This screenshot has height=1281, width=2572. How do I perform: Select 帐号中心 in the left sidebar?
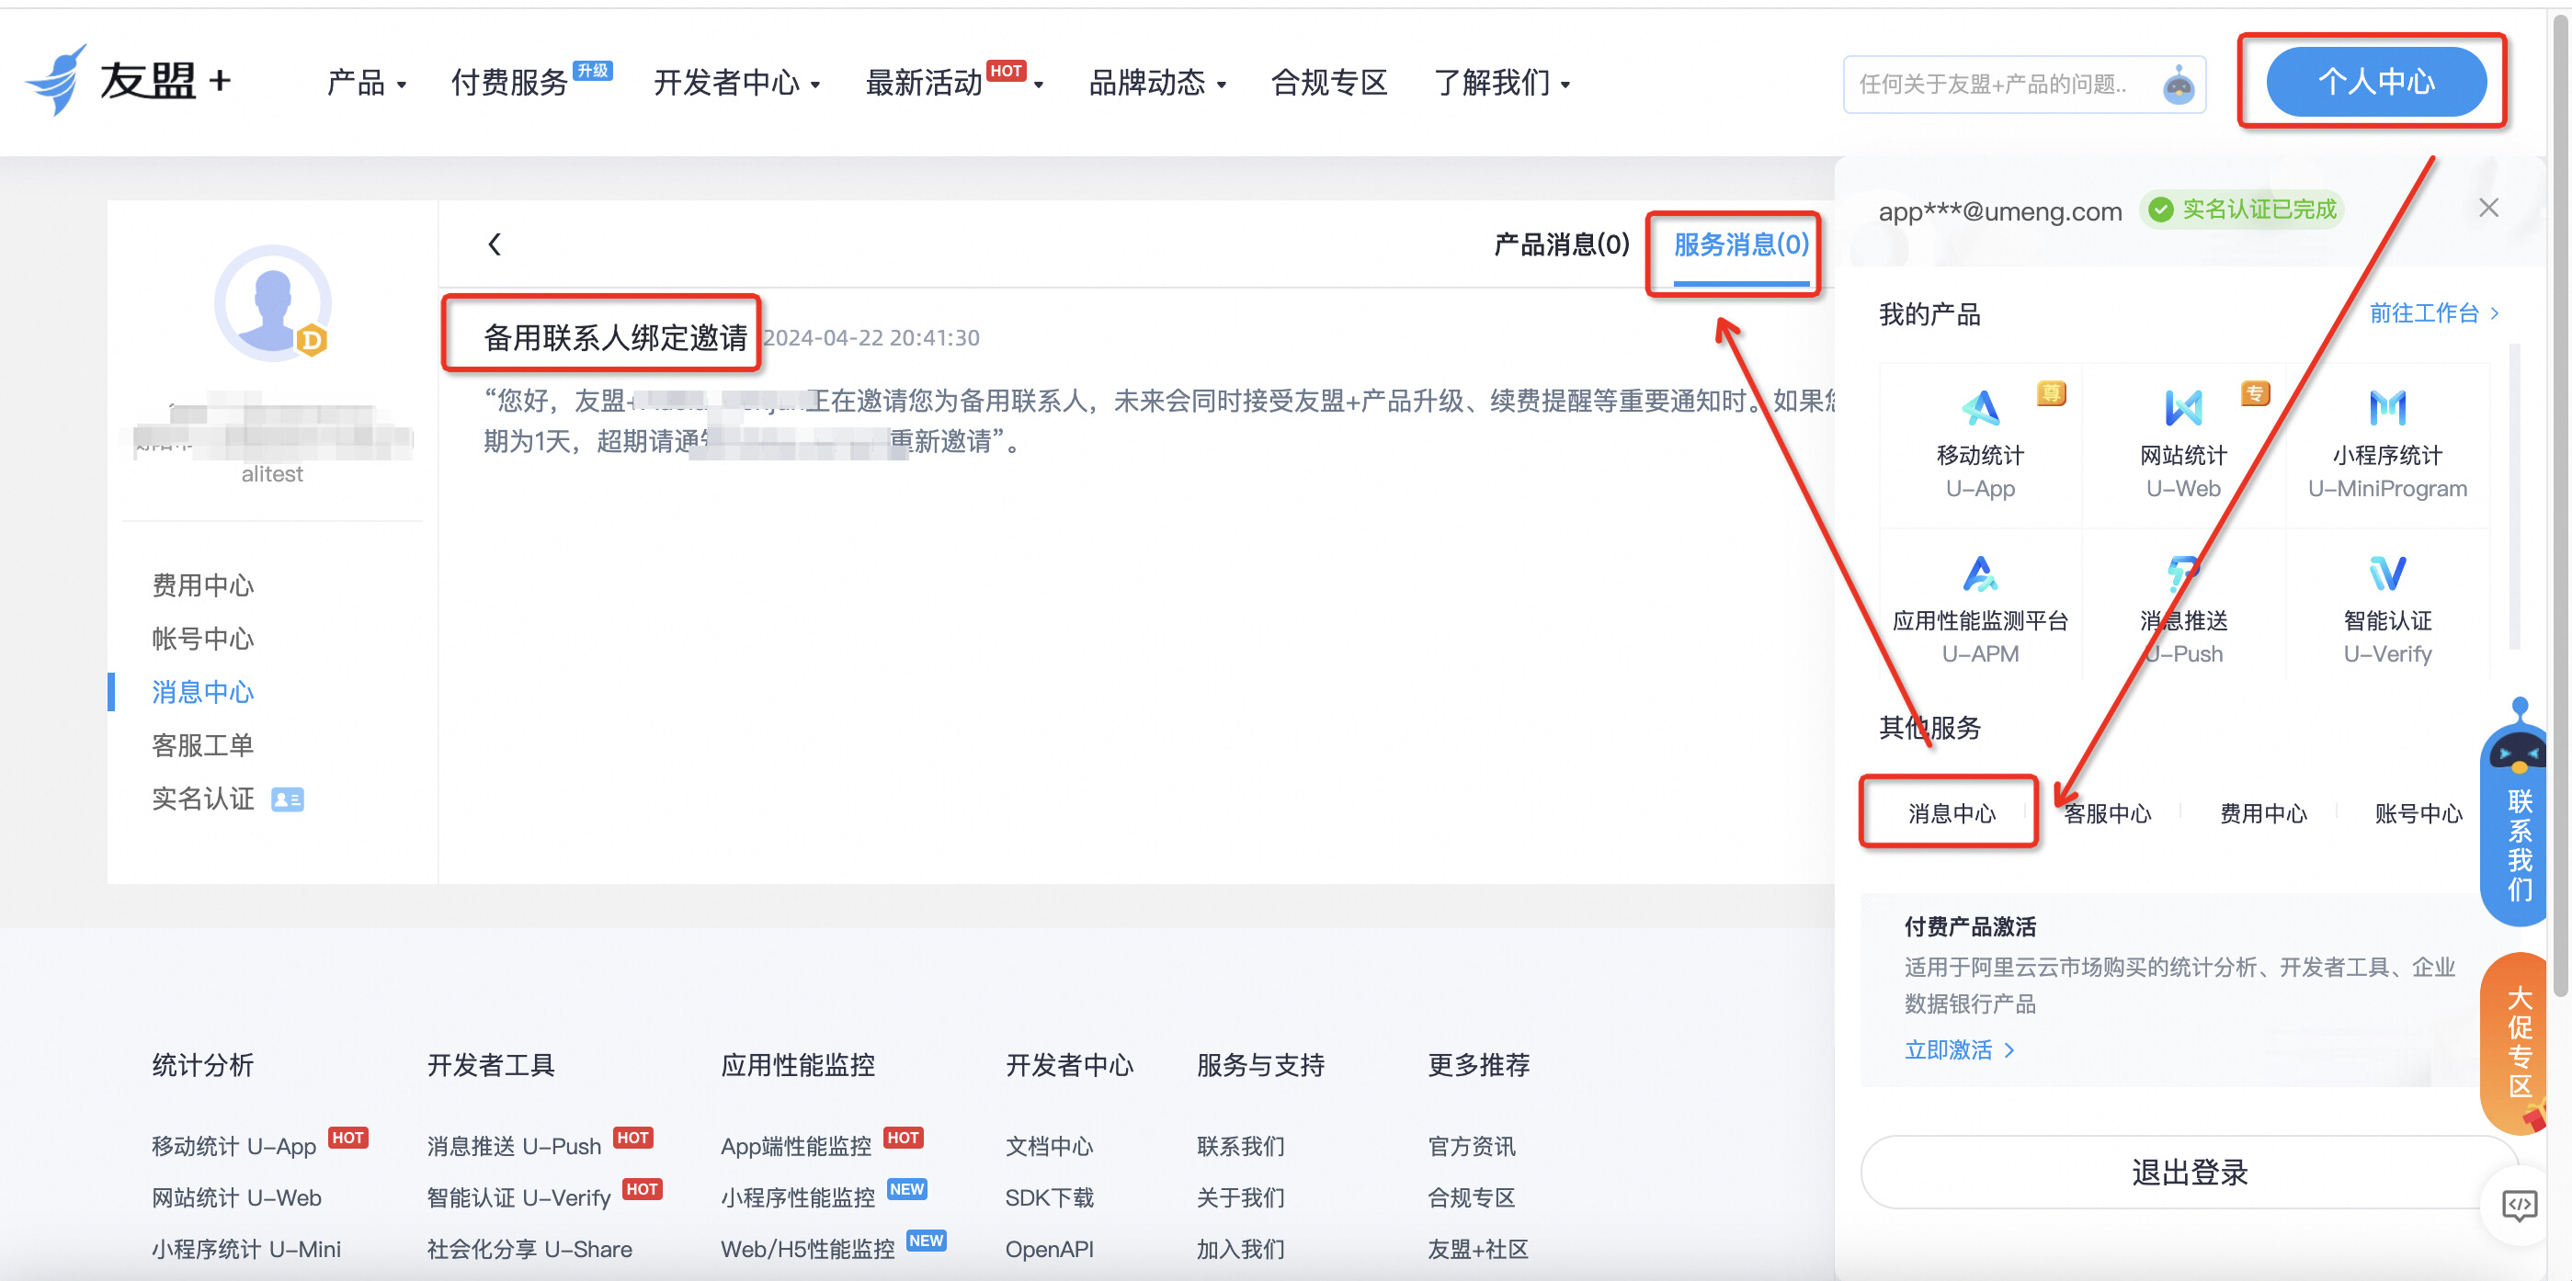[202, 639]
